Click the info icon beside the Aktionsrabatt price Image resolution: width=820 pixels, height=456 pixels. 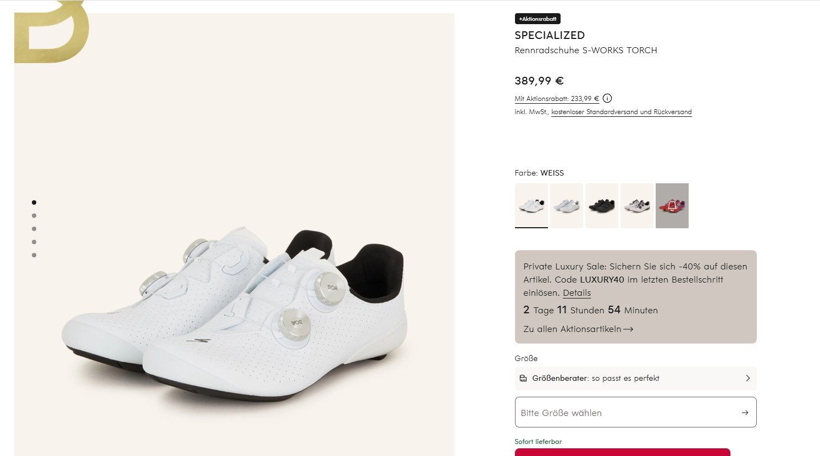607,99
